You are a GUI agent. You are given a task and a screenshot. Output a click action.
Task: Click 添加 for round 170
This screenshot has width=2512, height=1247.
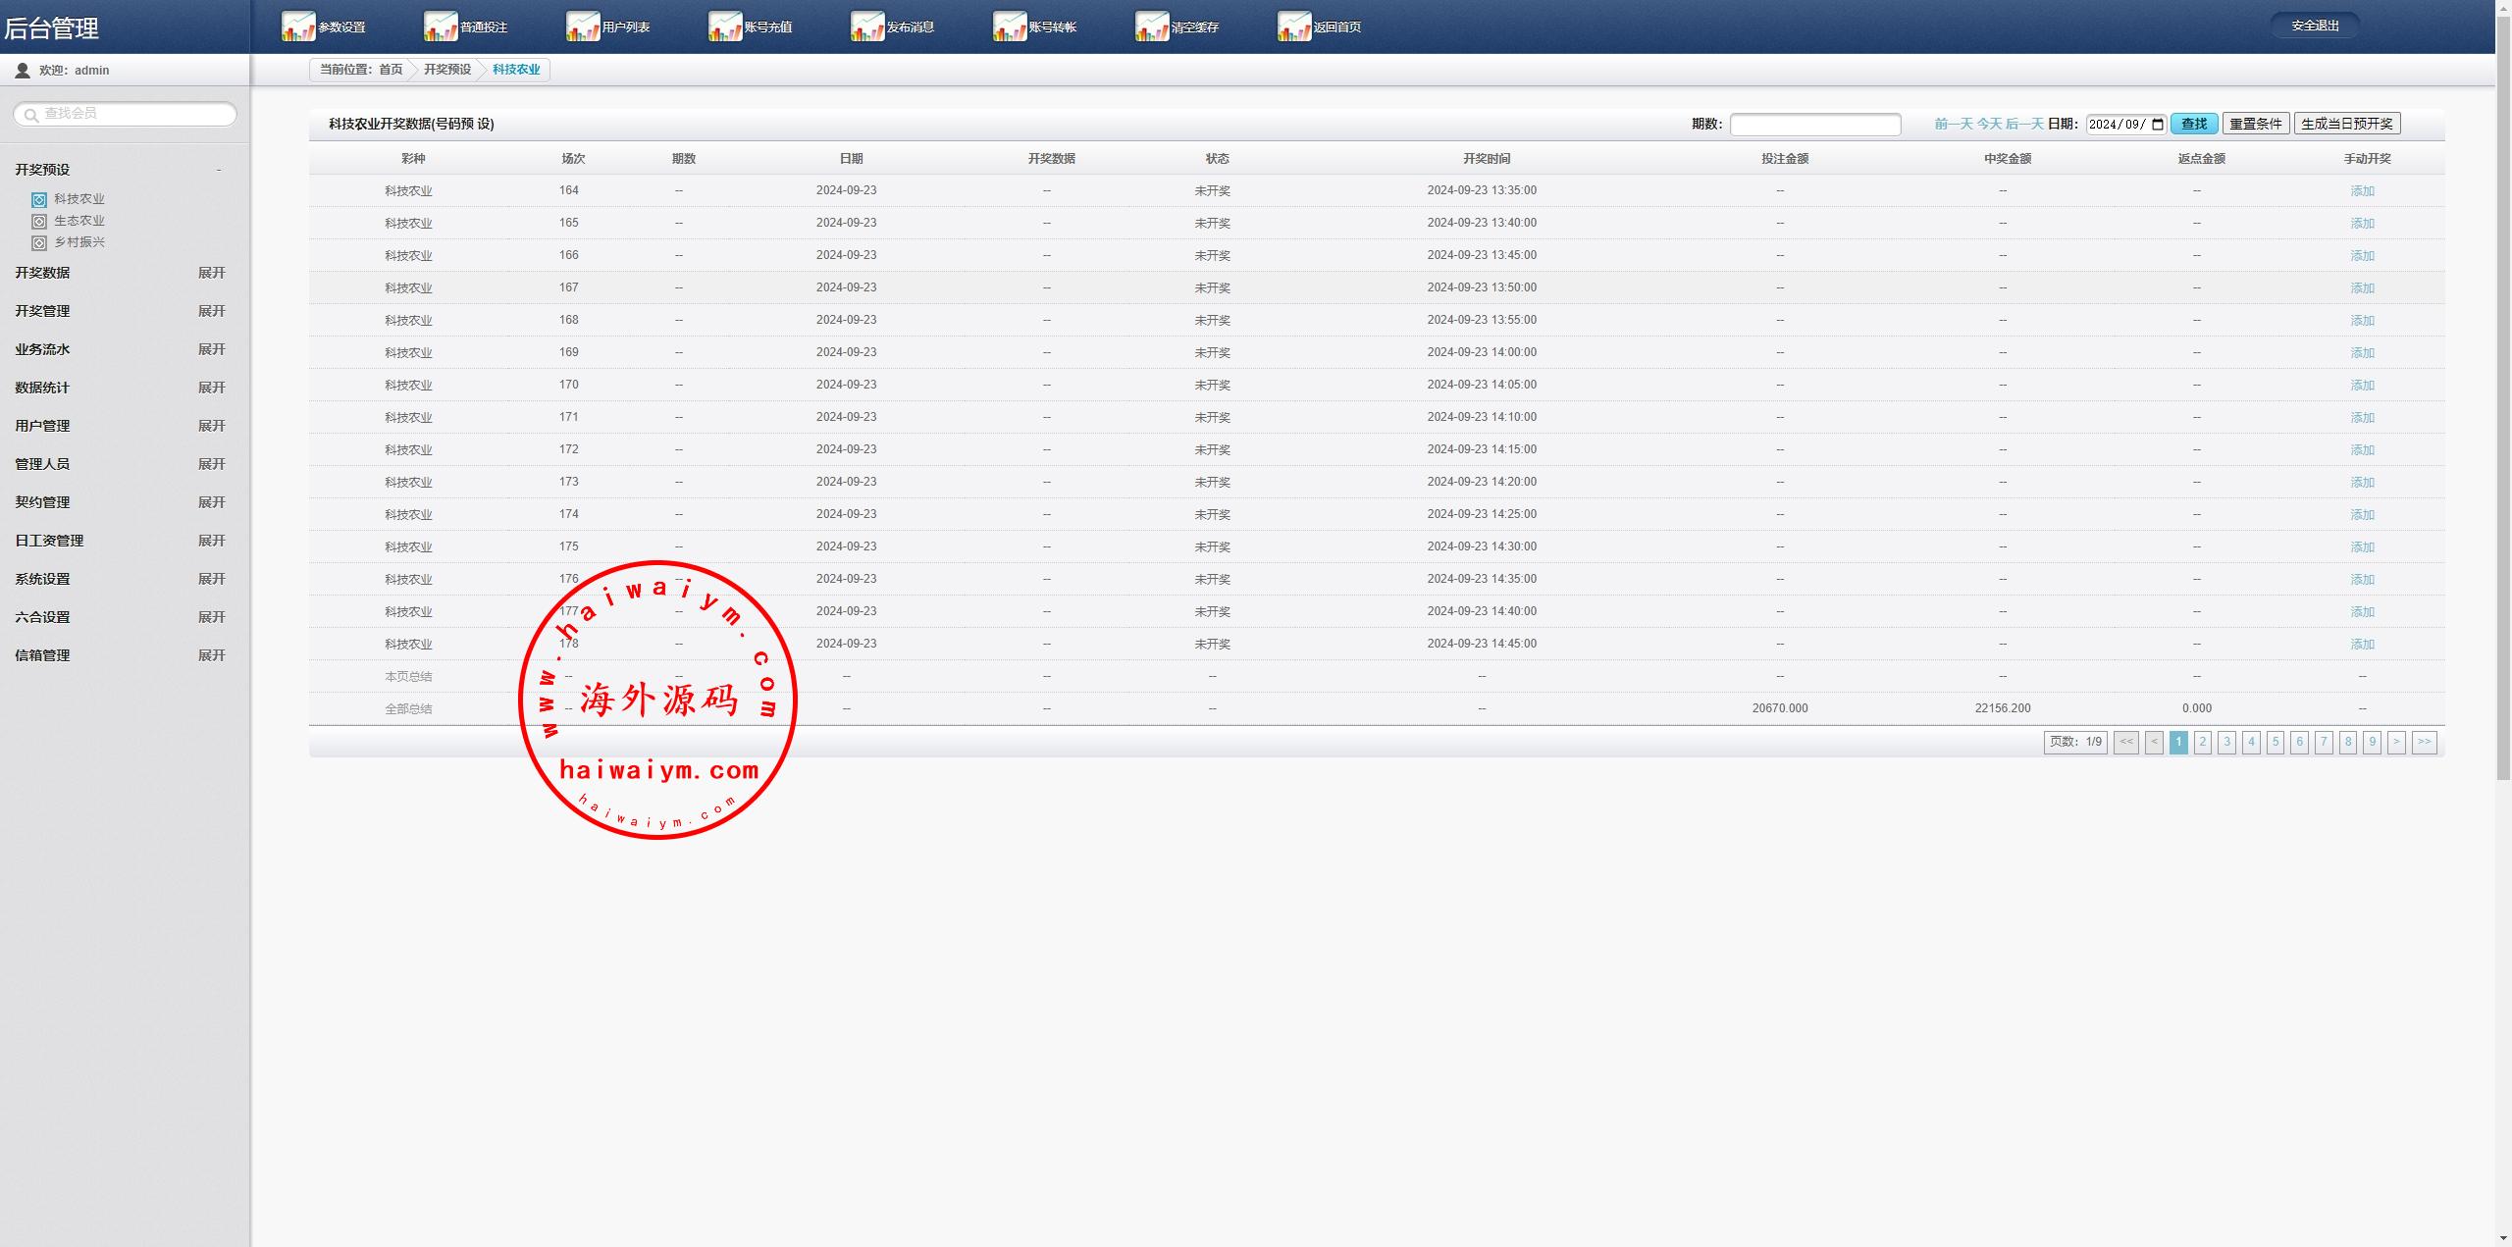pyautogui.click(x=2362, y=386)
